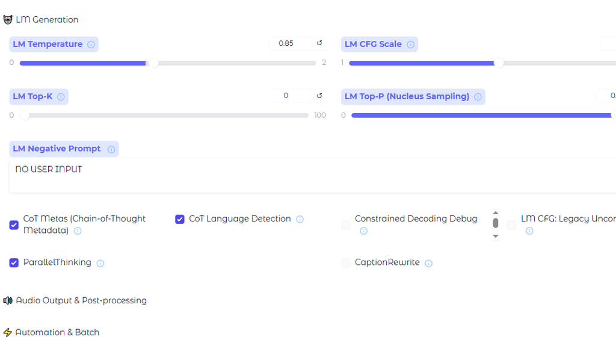This screenshot has width=616, height=337.
Task: Uncheck ParallelThinking checkbox
Action: [x=14, y=263]
